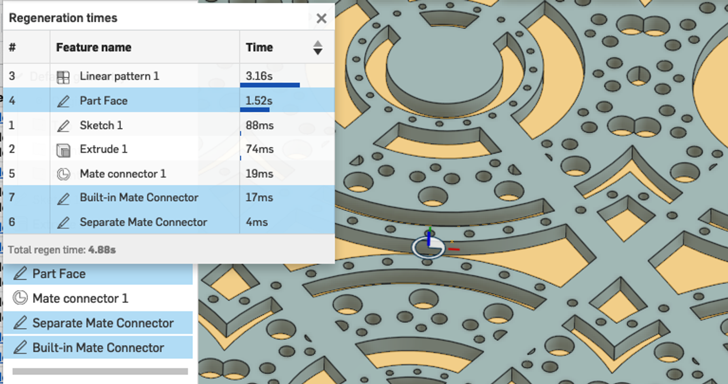Click the 3.16s time bar for Linear pattern
Viewport: 728px width, 384px height.
point(270,85)
